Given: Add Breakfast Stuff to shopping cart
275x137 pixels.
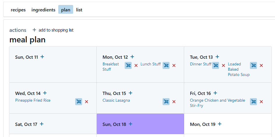Looking at the screenshot, I should (128, 65).
